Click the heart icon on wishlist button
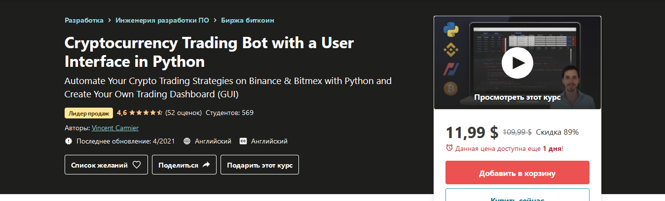 (x=137, y=165)
